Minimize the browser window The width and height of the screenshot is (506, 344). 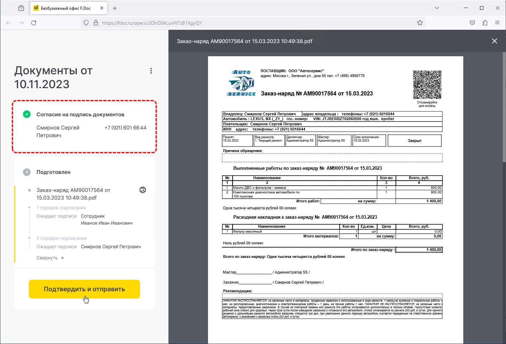[x=466, y=8]
